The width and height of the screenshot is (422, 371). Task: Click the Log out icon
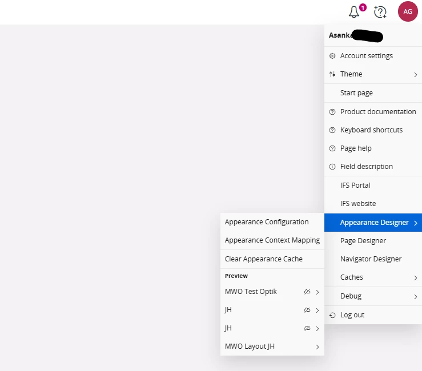pyautogui.click(x=332, y=315)
